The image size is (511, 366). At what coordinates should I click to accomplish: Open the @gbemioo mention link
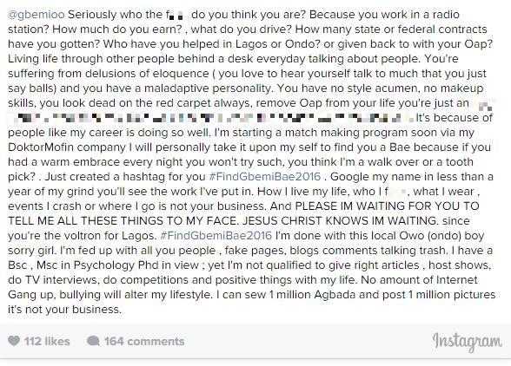point(36,15)
